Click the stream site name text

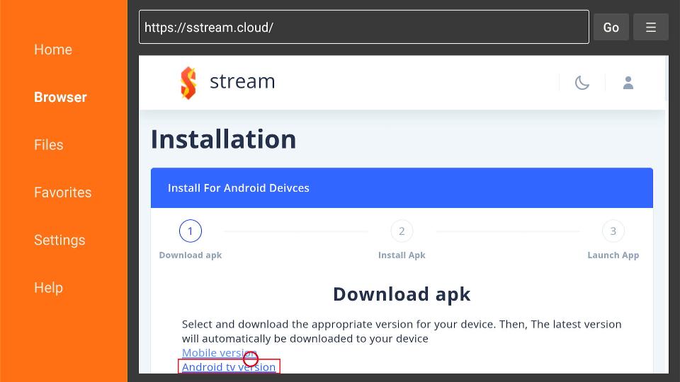click(242, 81)
